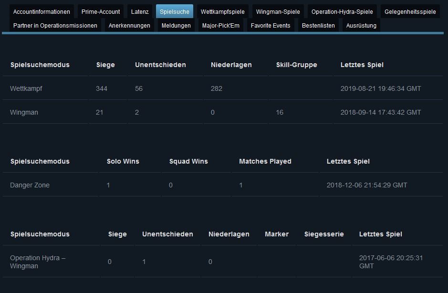Click the Skill-Gruppe column header
The image size is (448, 293).
point(297,65)
